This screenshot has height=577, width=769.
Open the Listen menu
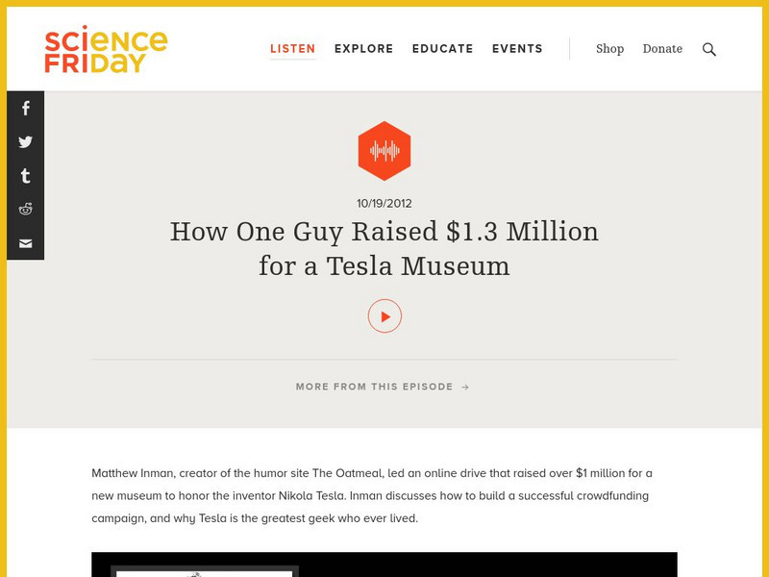(x=293, y=49)
